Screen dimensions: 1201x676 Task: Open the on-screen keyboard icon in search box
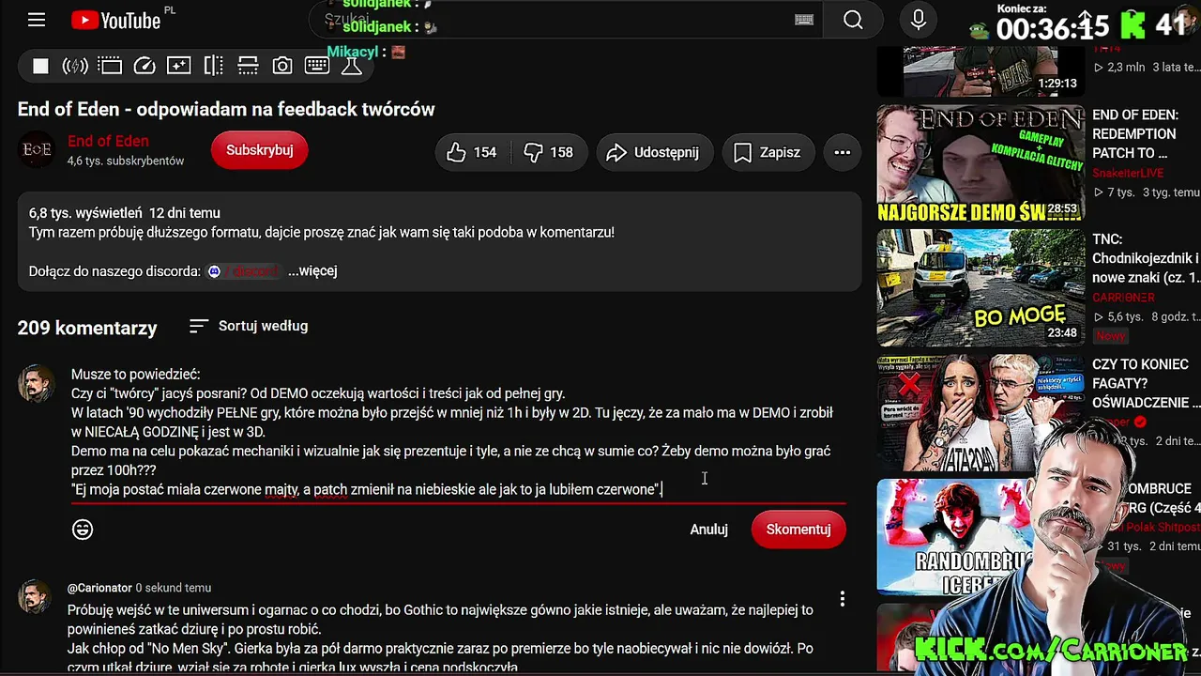804,20
